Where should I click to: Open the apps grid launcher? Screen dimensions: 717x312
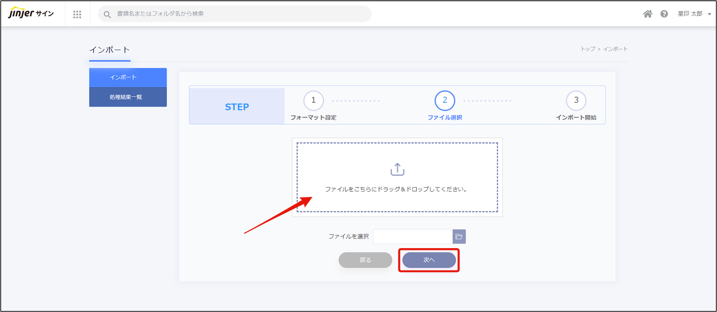click(x=77, y=14)
